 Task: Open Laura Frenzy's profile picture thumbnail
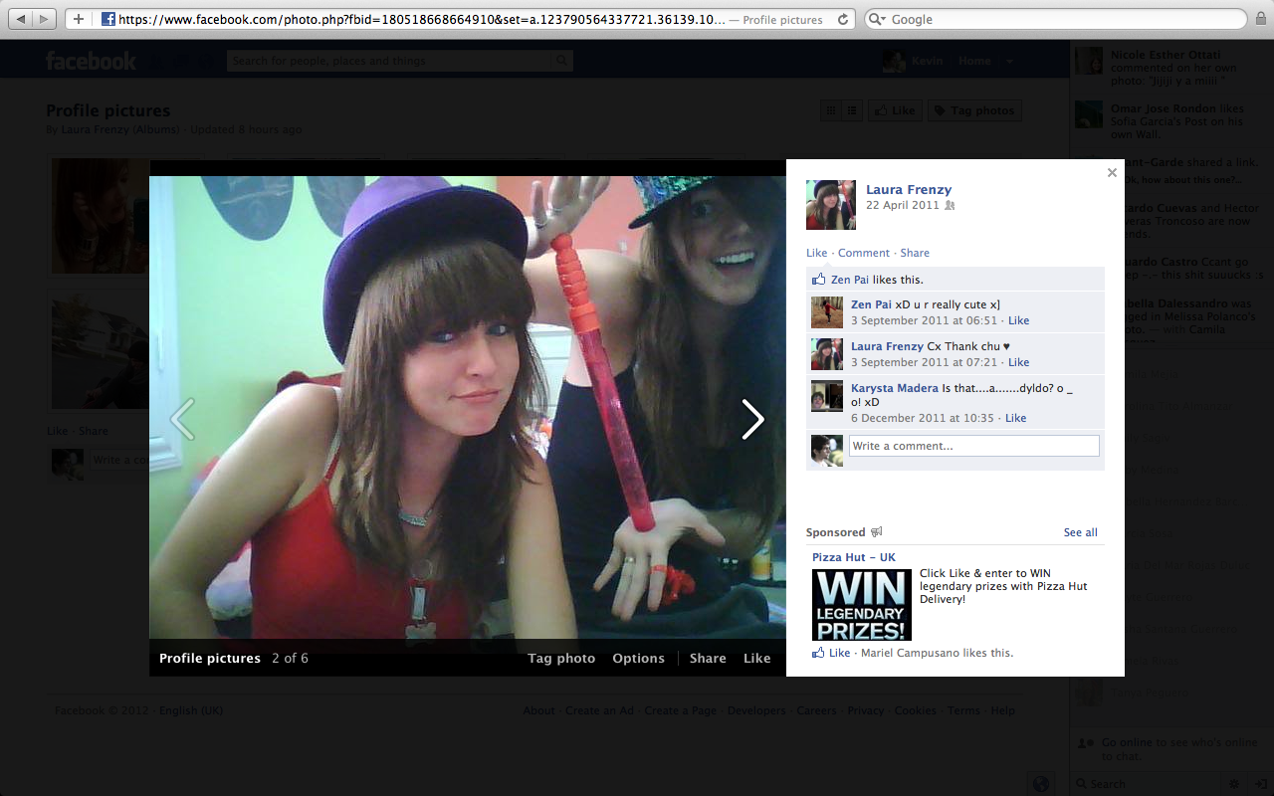(x=831, y=205)
